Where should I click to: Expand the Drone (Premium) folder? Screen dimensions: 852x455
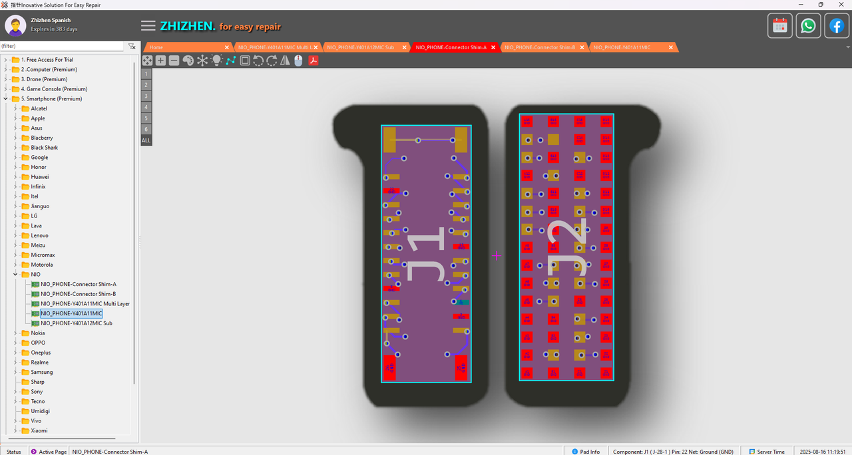pyautogui.click(x=6, y=79)
